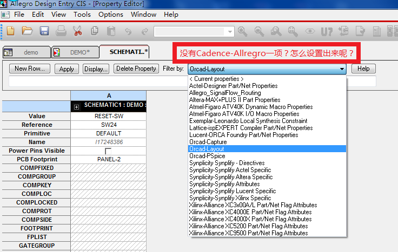This screenshot has height=252, width=398.
Task: Switch to the demo tab
Action: 26,52
